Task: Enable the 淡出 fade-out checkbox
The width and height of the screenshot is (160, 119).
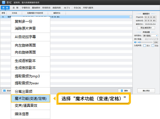Action: 153,45
